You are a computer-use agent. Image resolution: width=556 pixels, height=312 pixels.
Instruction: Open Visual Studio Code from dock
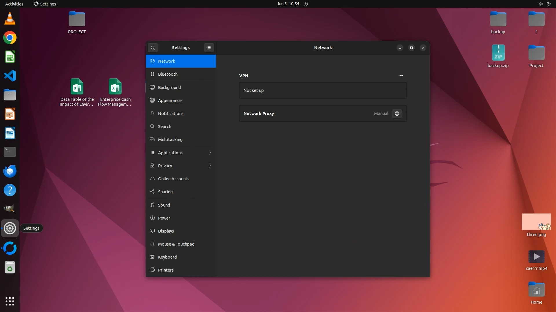pyautogui.click(x=10, y=76)
